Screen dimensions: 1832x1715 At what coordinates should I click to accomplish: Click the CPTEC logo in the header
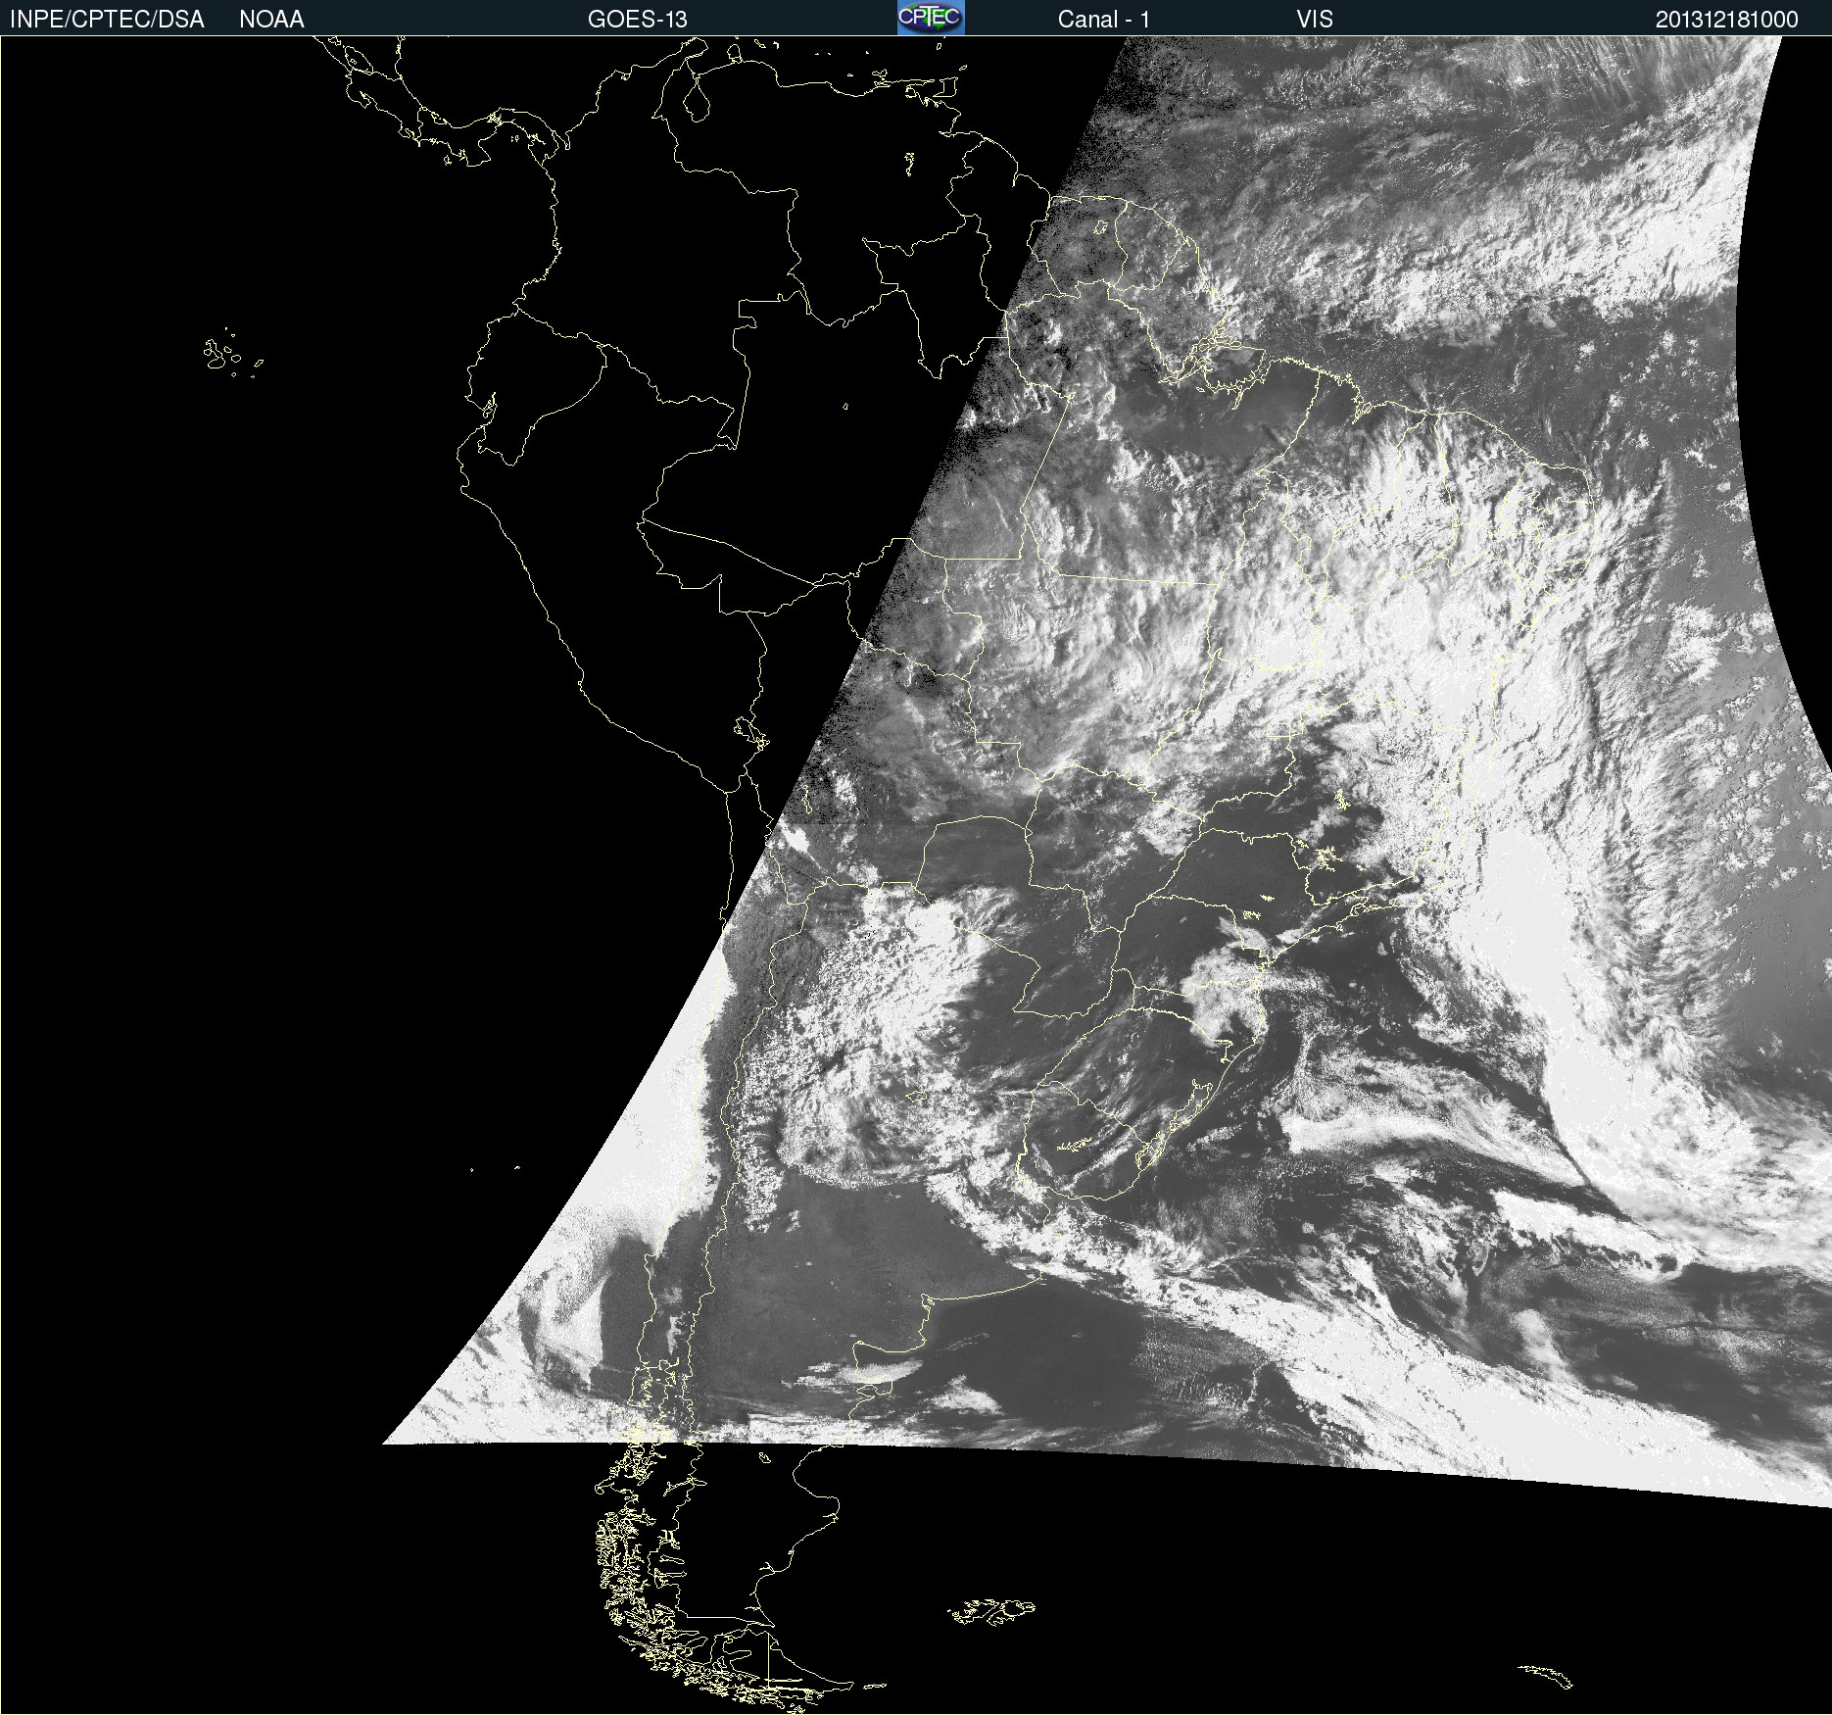tap(931, 18)
